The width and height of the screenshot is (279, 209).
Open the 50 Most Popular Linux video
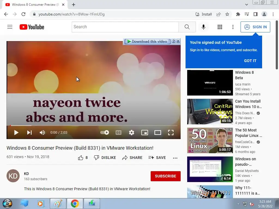point(210,140)
